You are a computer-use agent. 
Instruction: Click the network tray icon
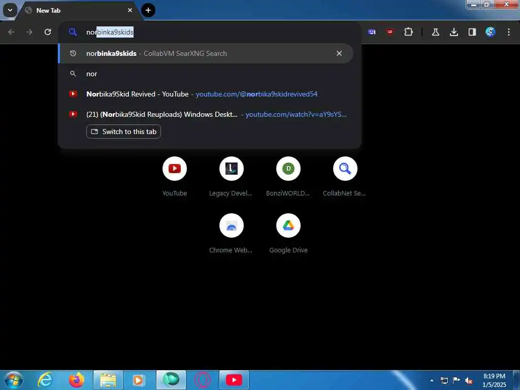[444, 380]
